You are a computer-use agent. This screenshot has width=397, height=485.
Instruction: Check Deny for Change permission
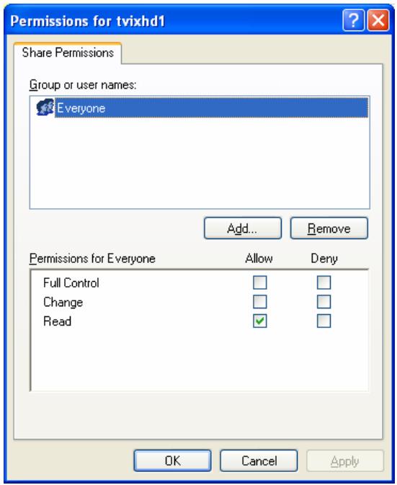(x=324, y=301)
